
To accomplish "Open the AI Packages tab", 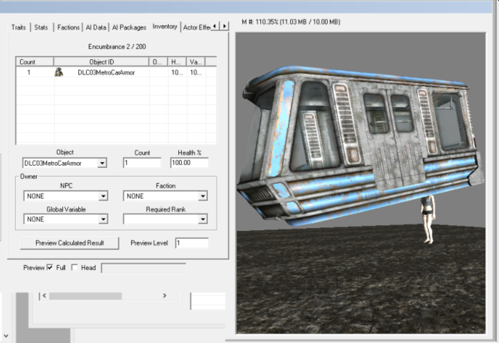I will point(129,27).
